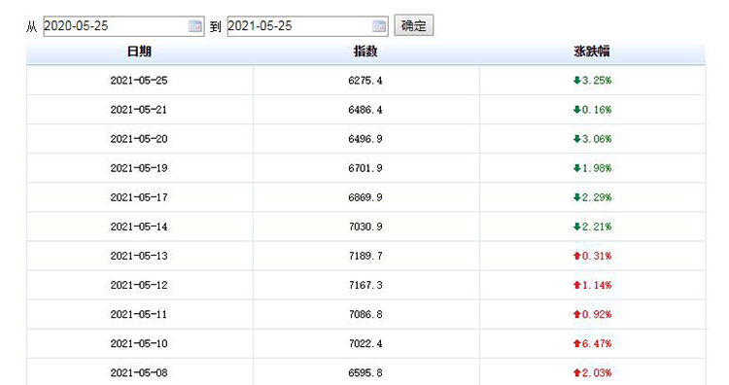Select the 涨跌幅 column header

point(591,52)
